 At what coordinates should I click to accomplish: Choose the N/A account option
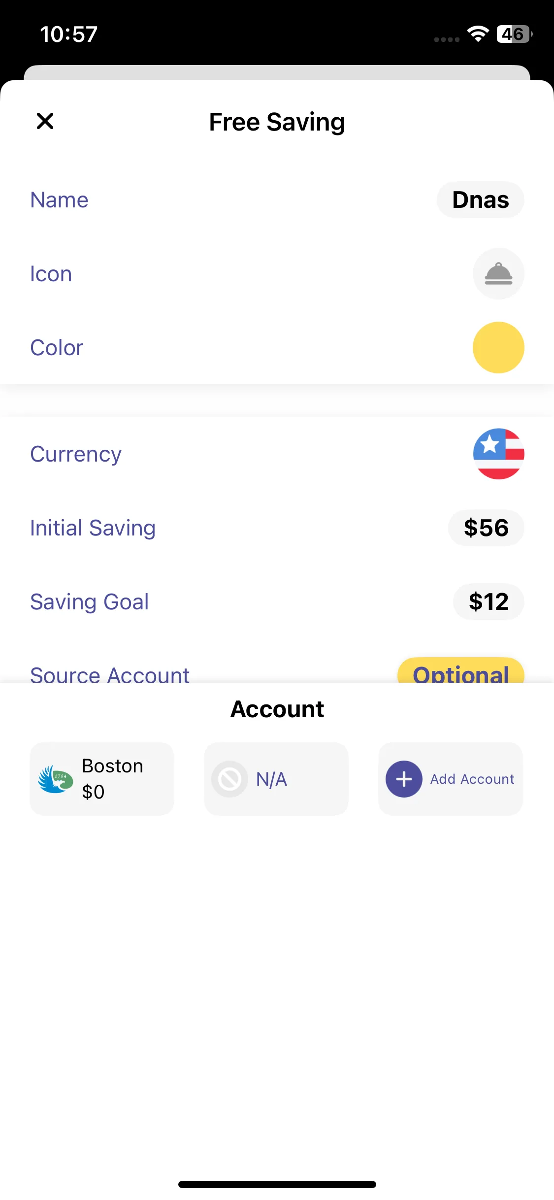tap(276, 779)
